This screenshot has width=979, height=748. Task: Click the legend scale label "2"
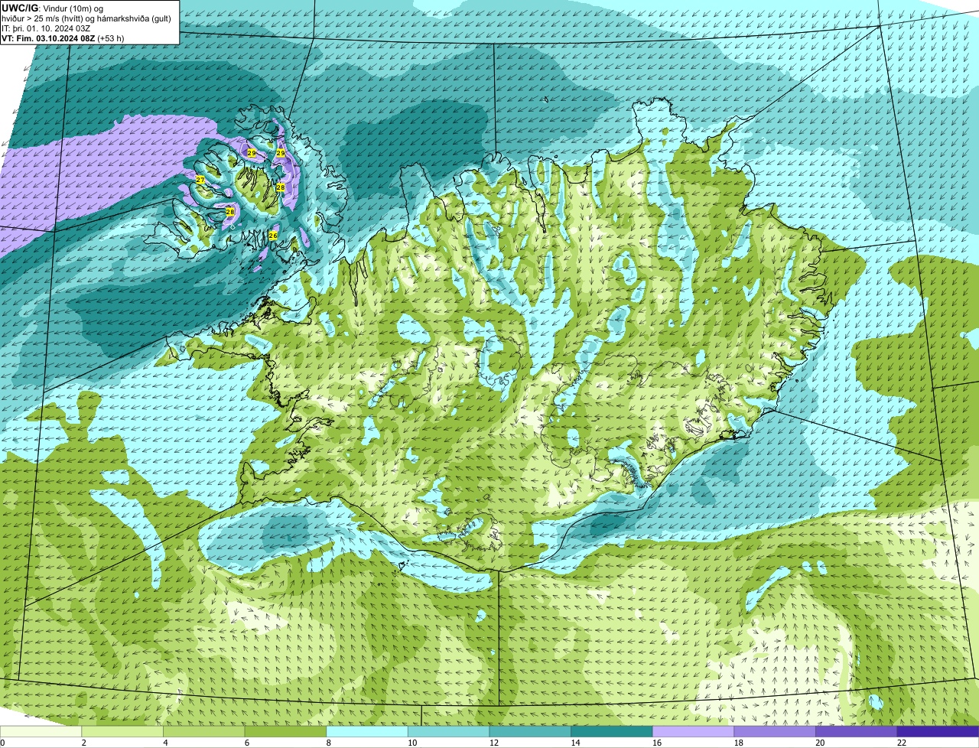83,743
